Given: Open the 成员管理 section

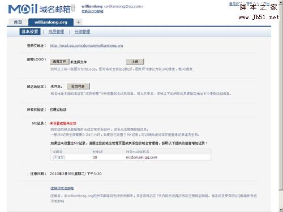Looking at the screenshot, I should pyautogui.click(x=56, y=32).
